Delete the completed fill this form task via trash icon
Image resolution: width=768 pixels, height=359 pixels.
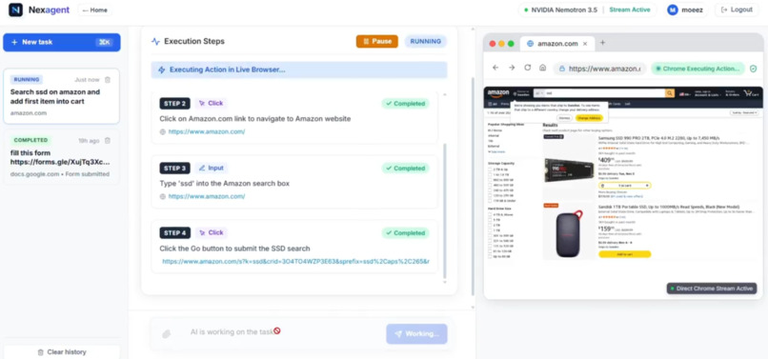pos(108,141)
